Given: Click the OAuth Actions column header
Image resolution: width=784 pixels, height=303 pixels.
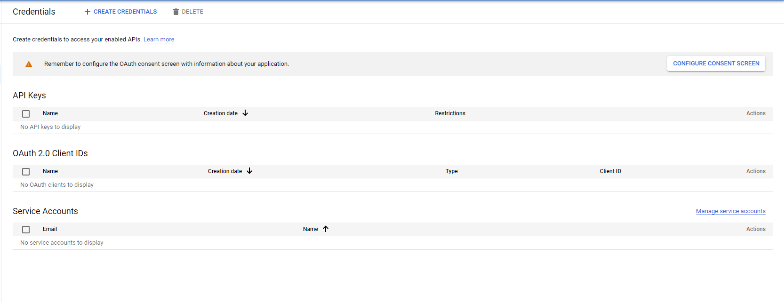Looking at the screenshot, I should pyautogui.click(x=756, y=171).
